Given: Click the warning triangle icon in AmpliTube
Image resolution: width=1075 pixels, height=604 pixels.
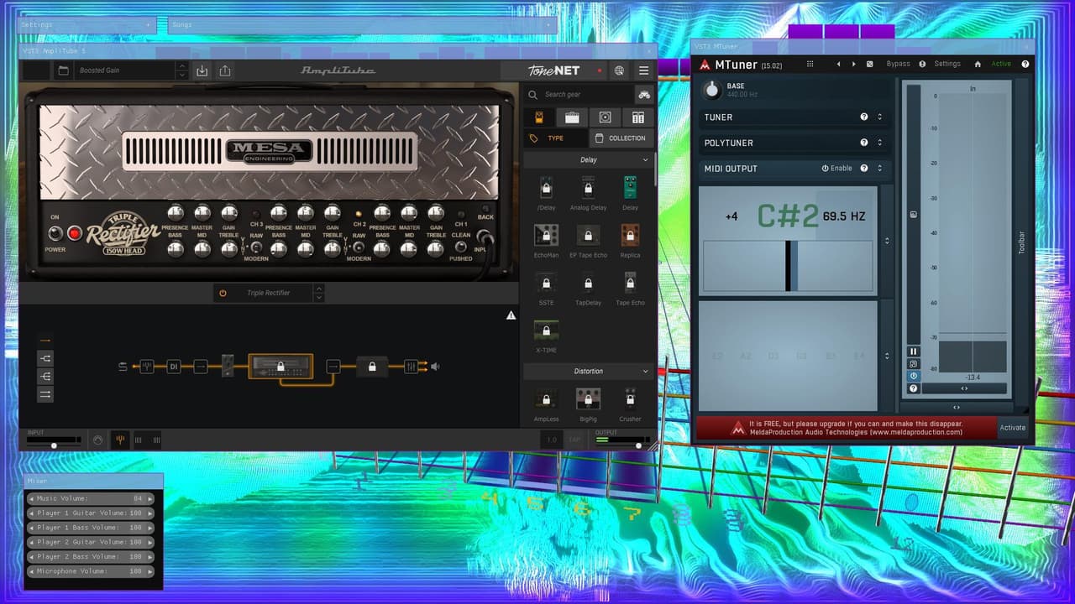Looking at the screenshot, I should point(511,315).
